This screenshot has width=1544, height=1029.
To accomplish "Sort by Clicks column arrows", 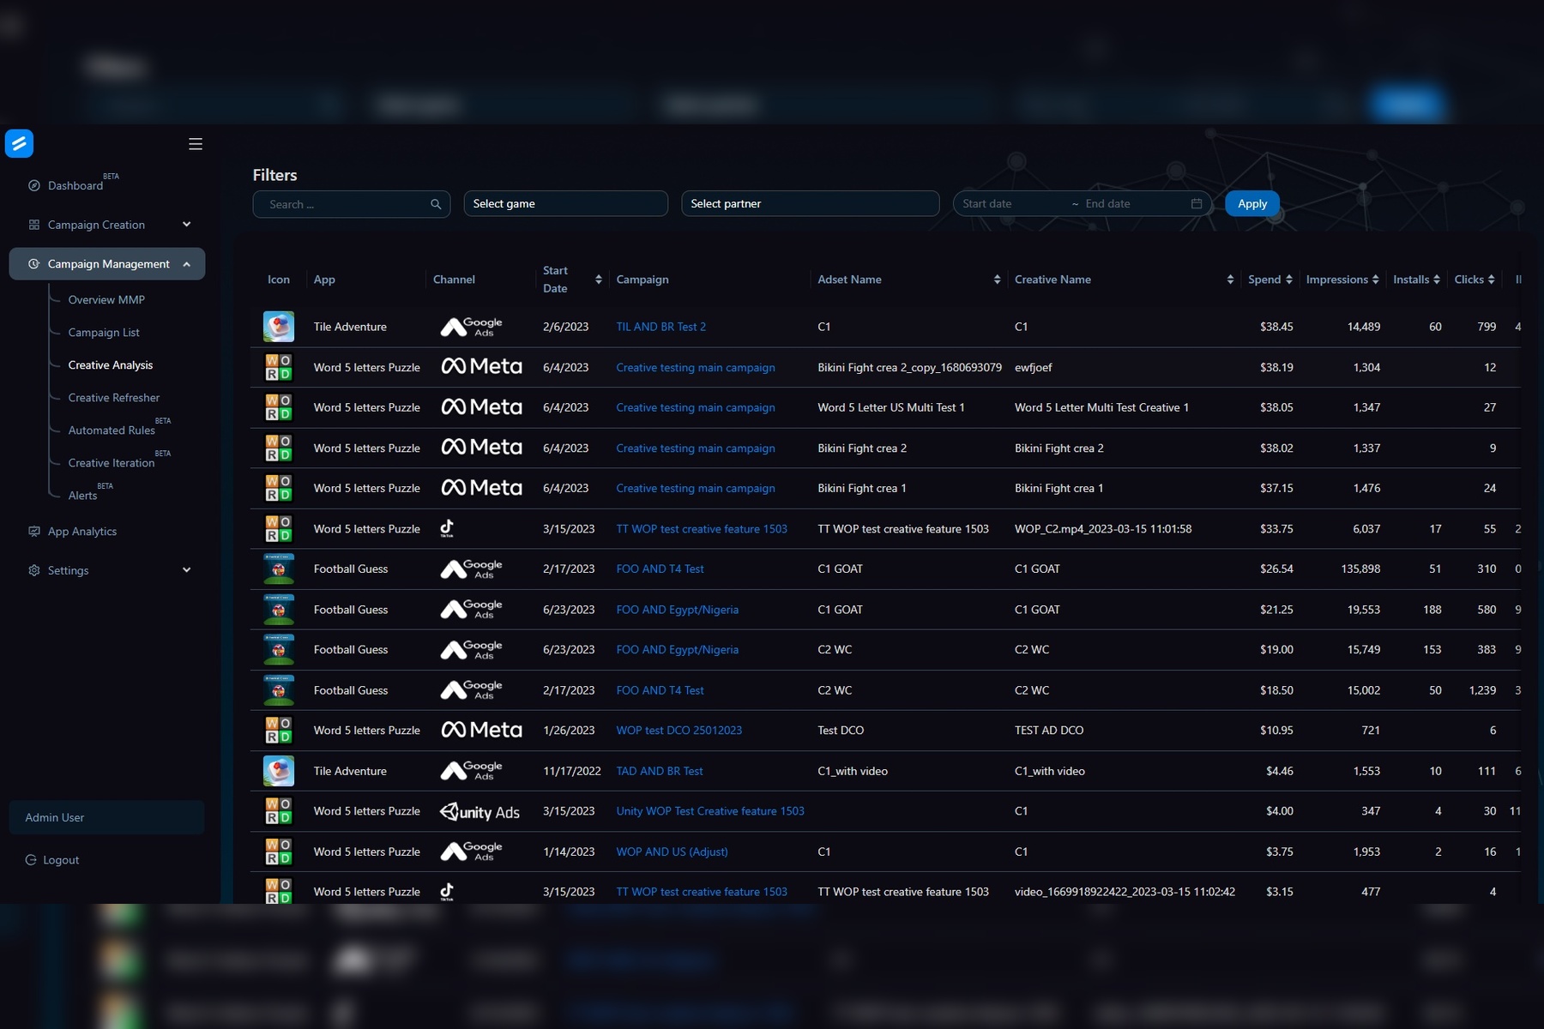I will click(x=1491, y=280).
